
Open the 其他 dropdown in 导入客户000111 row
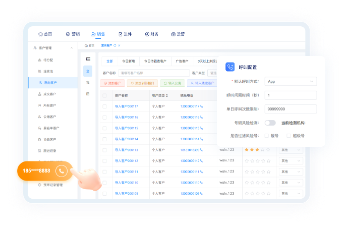click(x=291, y=172)
